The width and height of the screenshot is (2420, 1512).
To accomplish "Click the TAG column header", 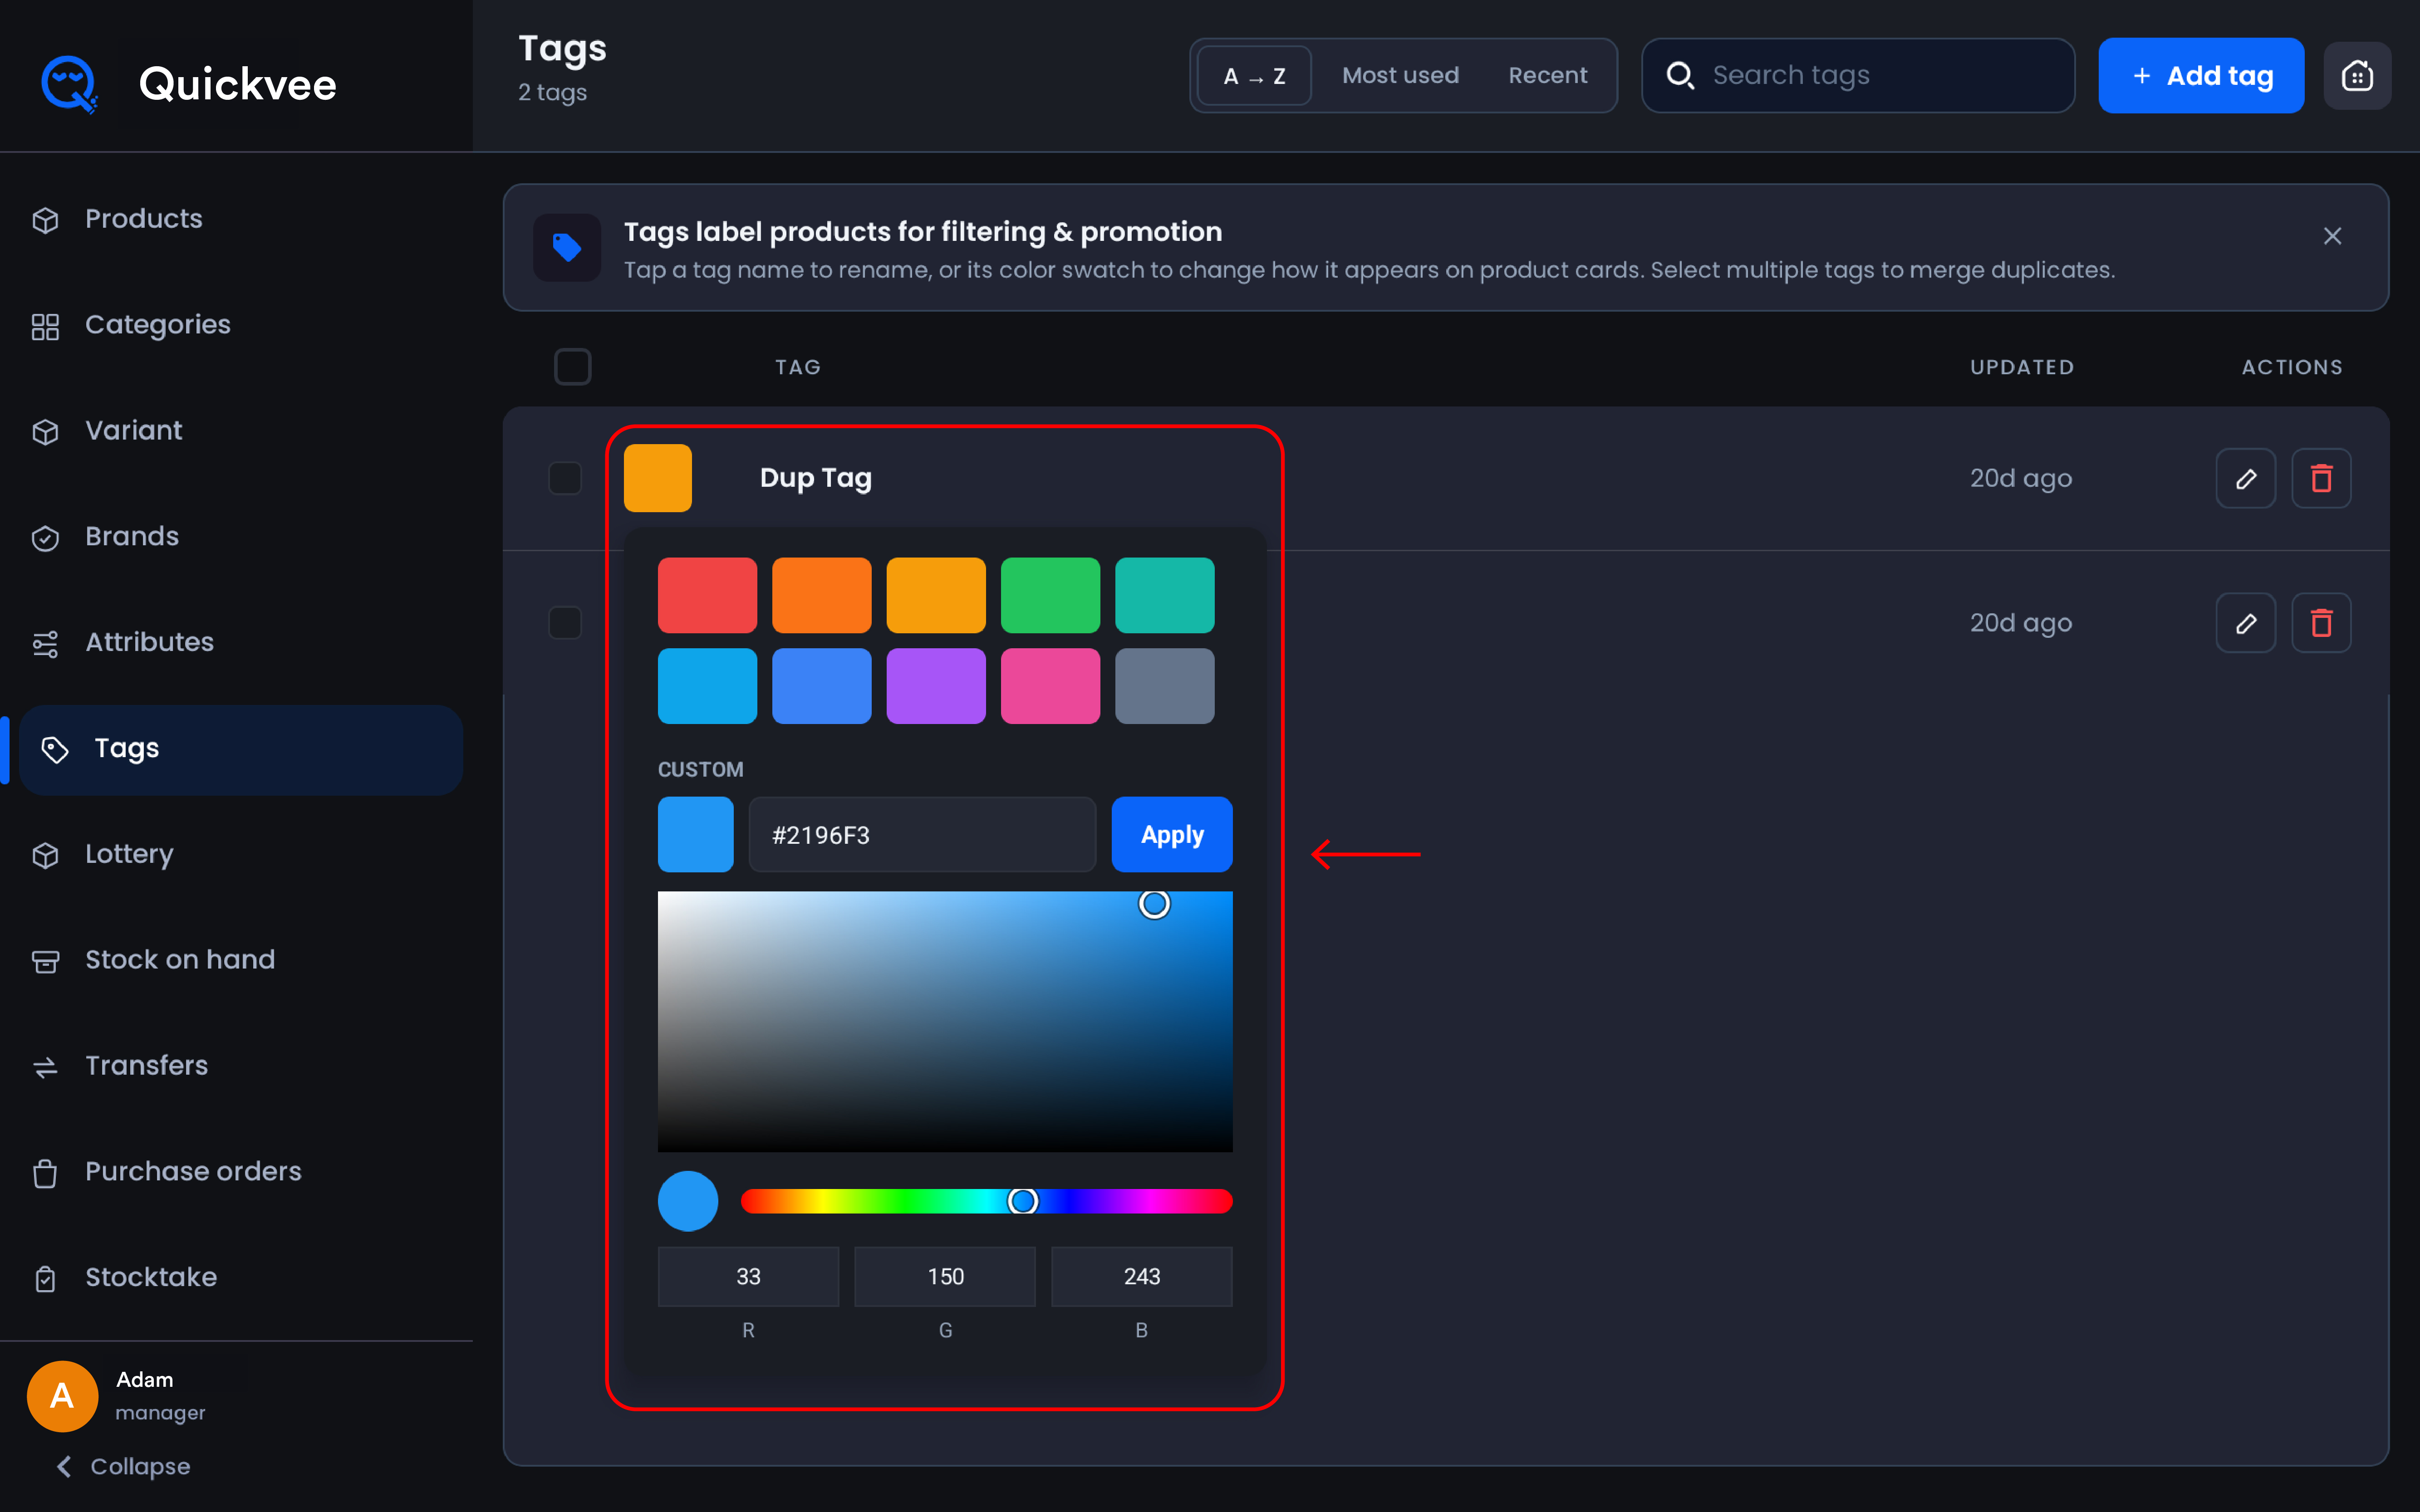I will pyautogui.click(x=798, y=367).
